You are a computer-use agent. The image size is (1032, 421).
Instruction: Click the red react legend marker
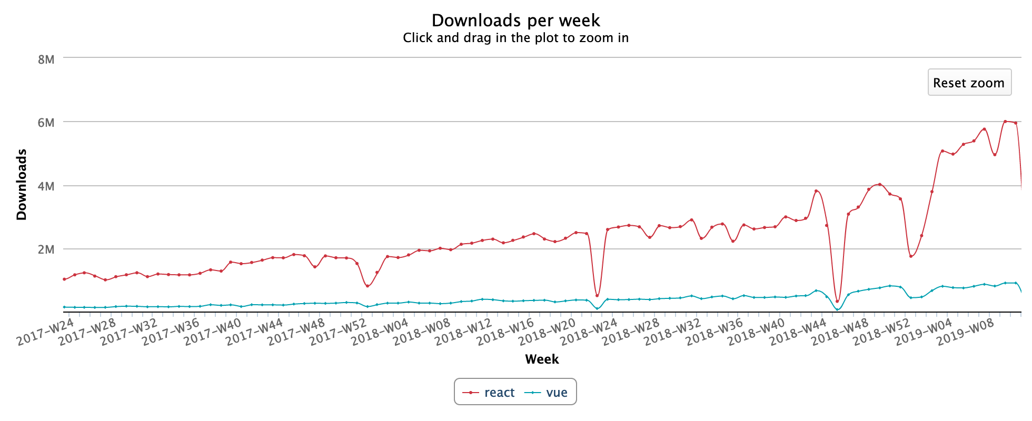pos(470,393)
